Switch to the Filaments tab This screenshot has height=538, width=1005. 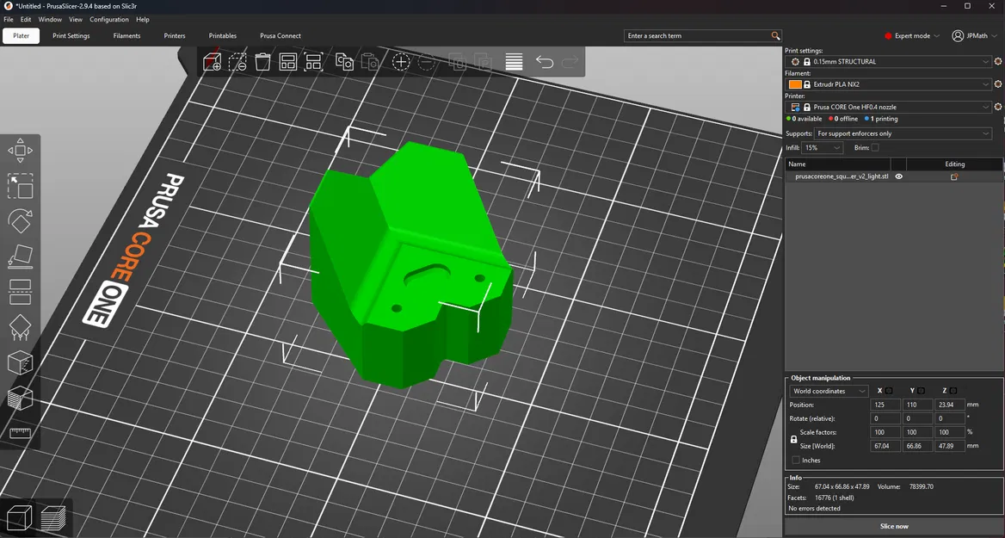click(x=126, y=36)
